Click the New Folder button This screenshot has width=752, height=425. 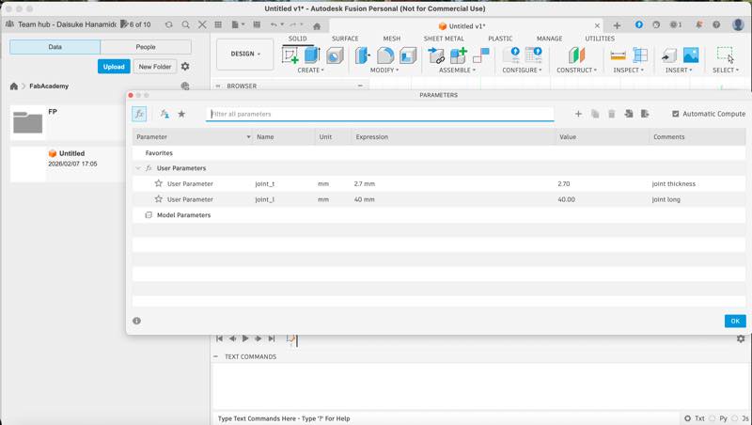[x=155, y=67]
